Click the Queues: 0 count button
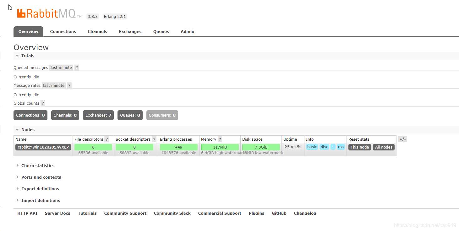The width and height of the screenshot is (459, 231). tap(130, 115)
